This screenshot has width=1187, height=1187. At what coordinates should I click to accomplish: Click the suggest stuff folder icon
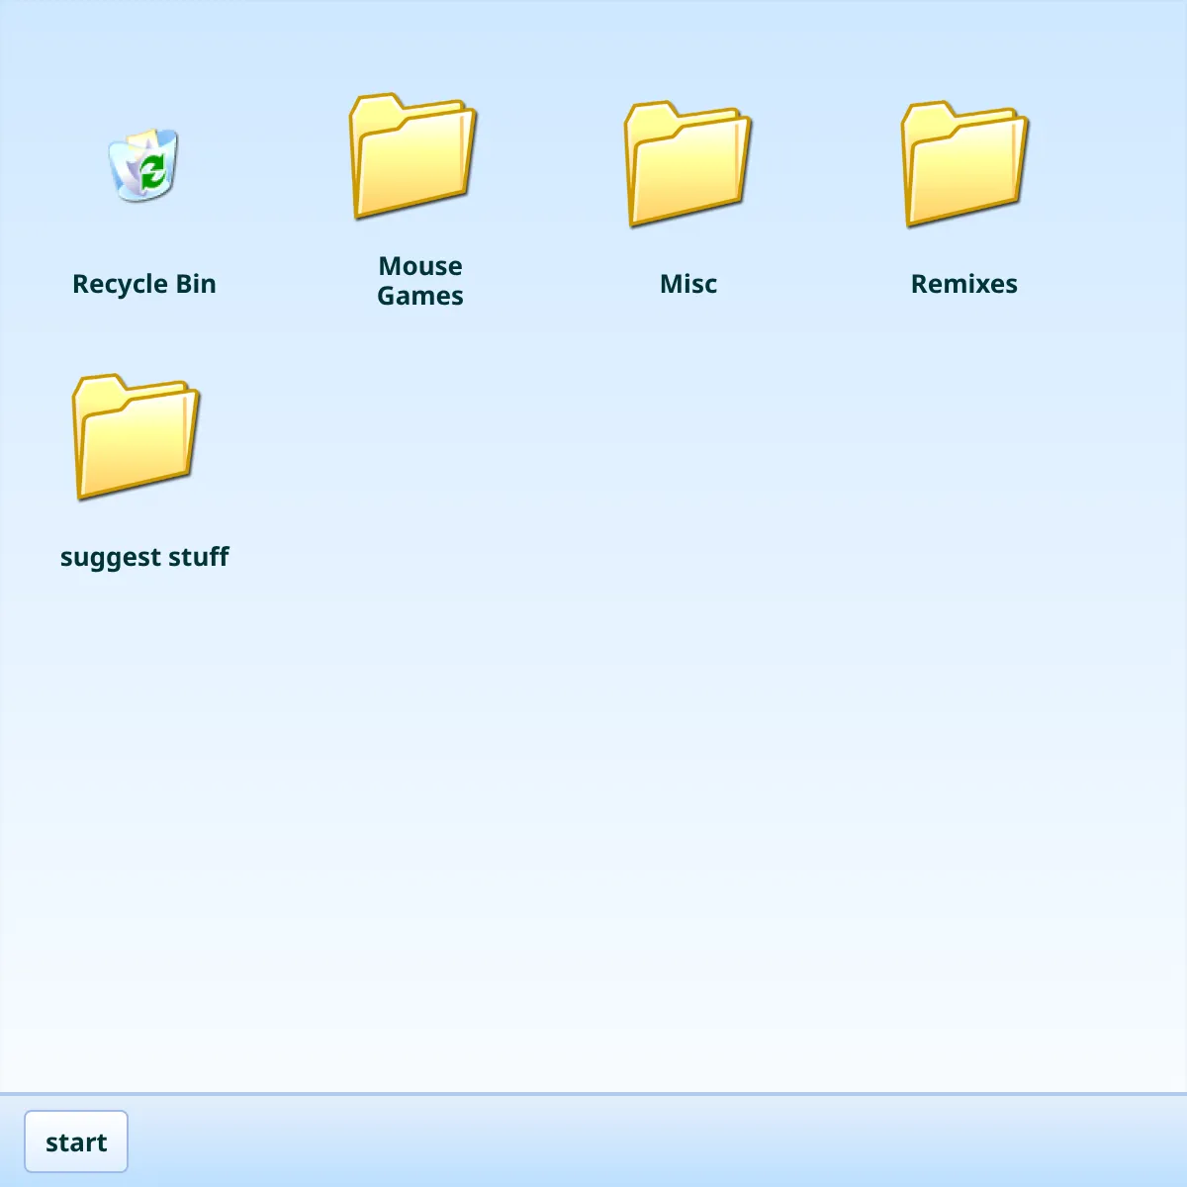[x=135, y=435]
